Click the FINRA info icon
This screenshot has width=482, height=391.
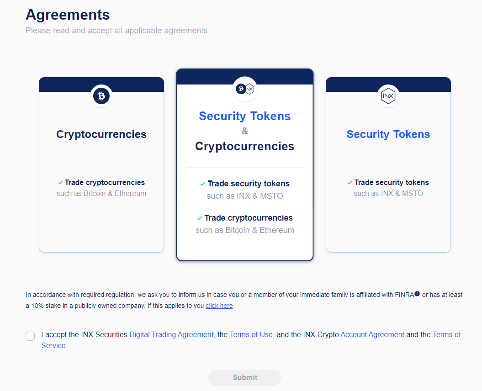pyautogui.click(x=417, y=294)
